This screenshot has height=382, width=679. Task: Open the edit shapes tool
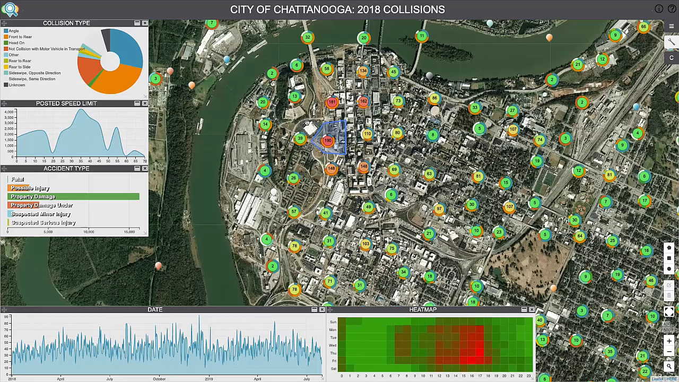coord(669,285)
